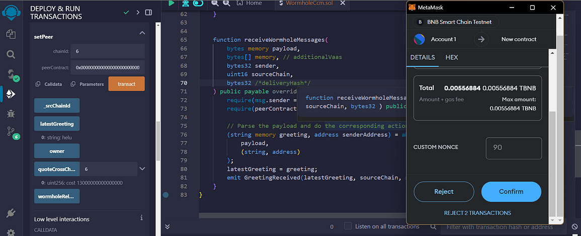Click REJECT 2 TRANSACTIONS link
This screenshot has height=236, width=581.
click(x=477, y=213)
